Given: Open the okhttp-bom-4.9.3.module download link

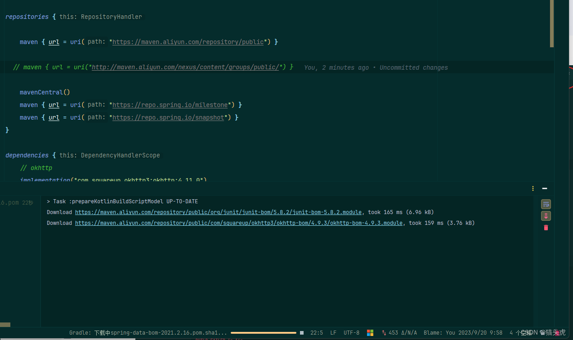Looking at the screenshot, I should click(x=238, y=223).
